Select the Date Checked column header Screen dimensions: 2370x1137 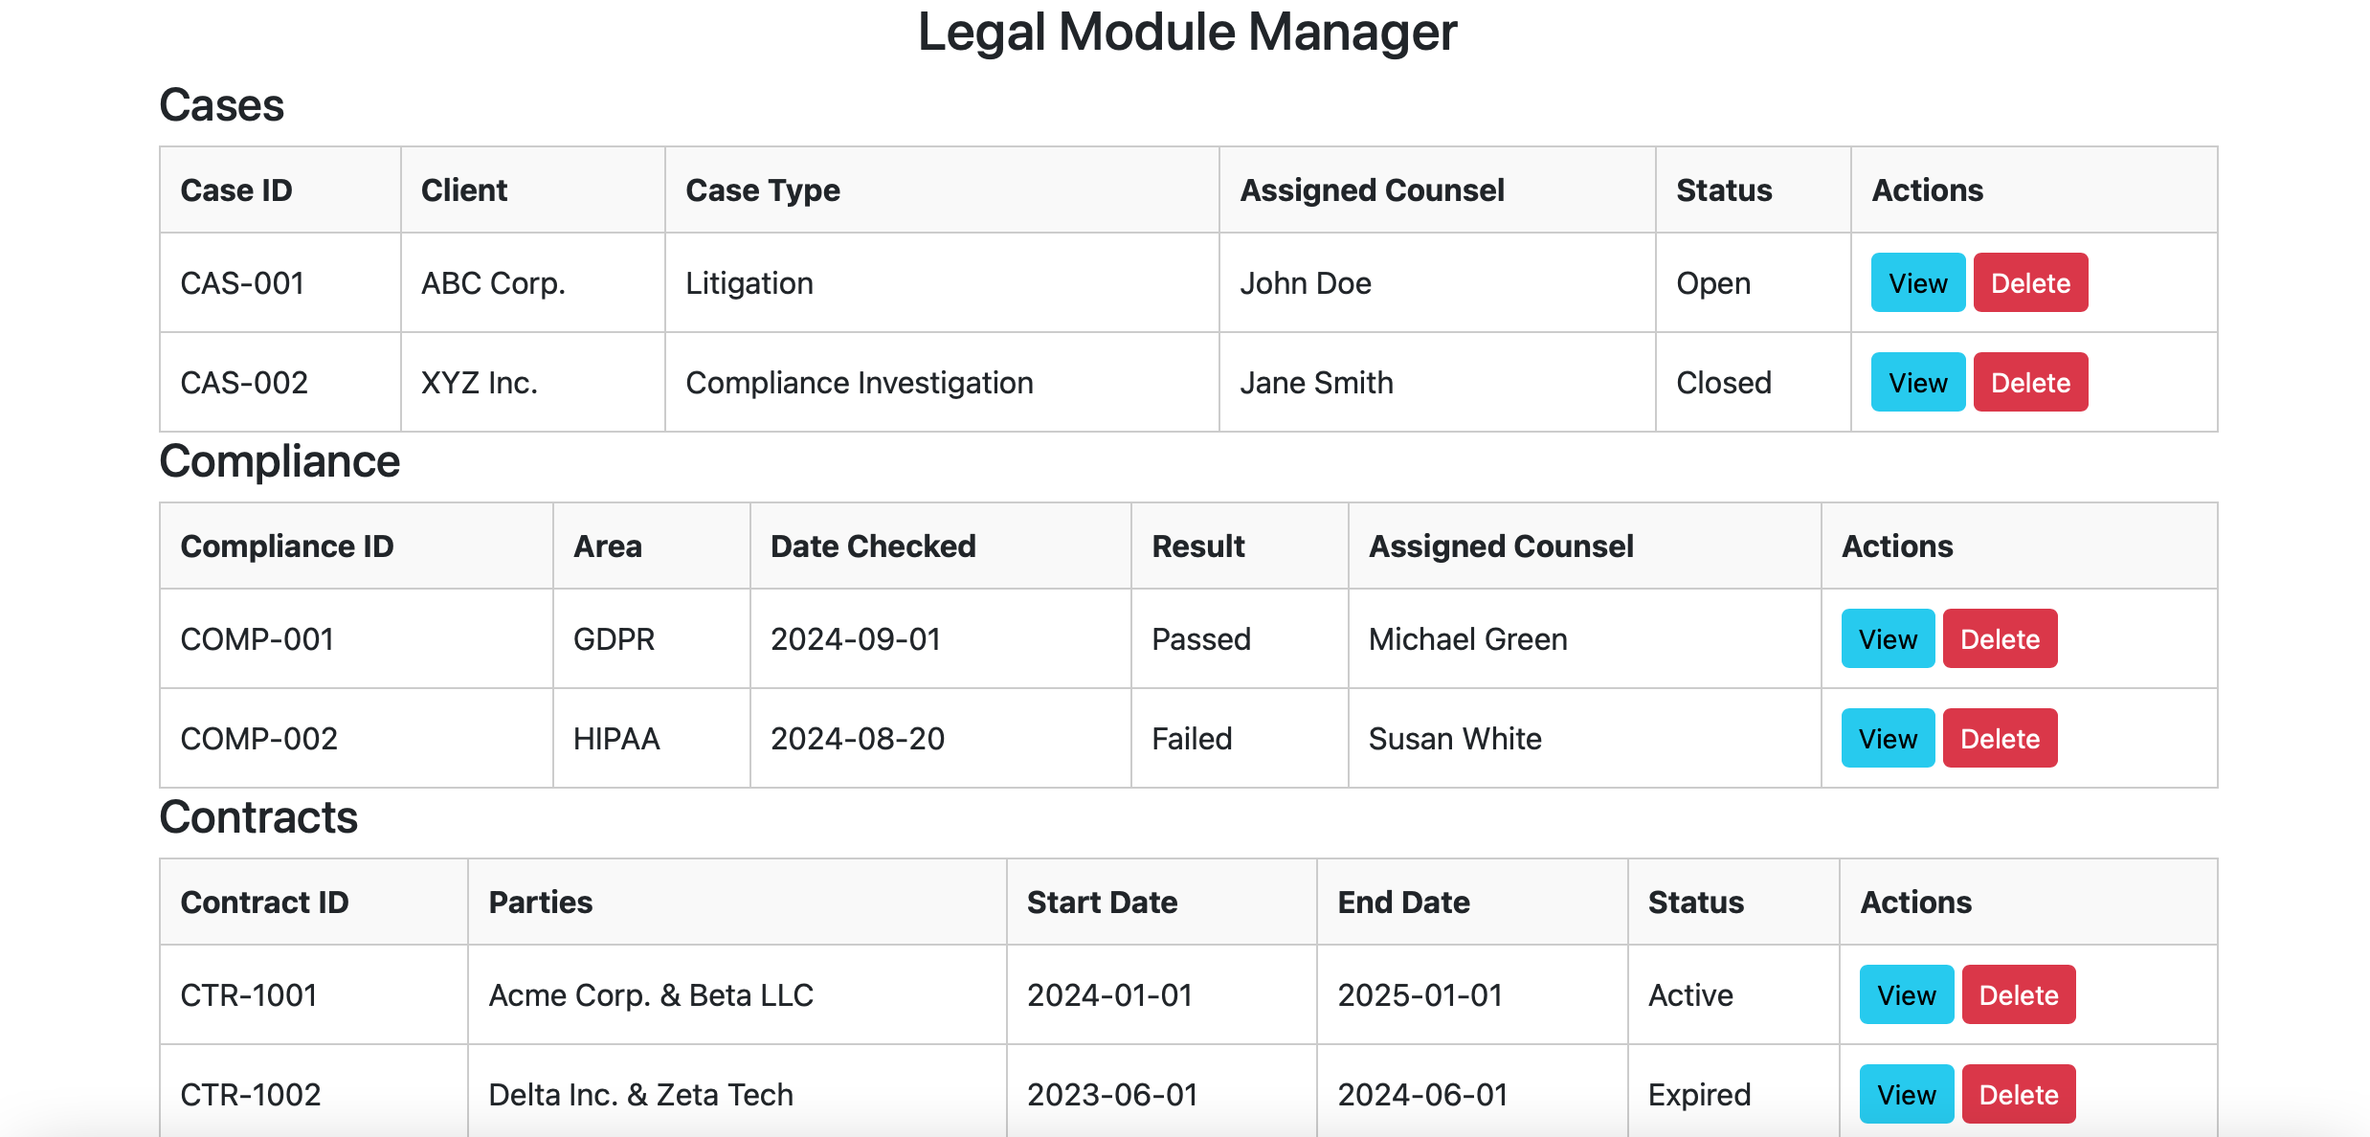[x=873, y=546]
